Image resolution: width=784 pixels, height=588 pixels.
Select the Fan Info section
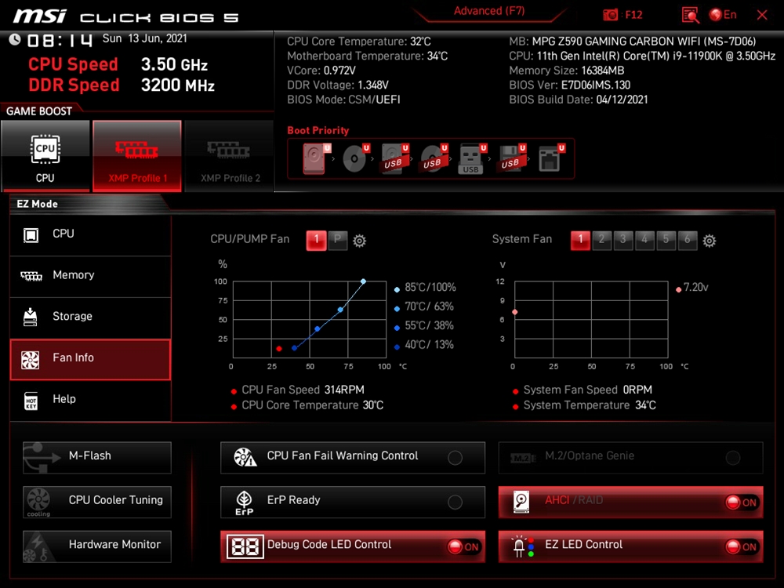tap(90, 359)
